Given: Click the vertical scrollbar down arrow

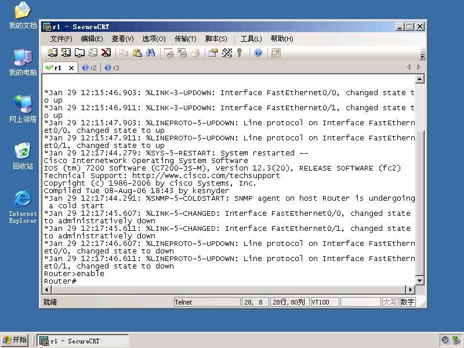Looking at the screenshot, I should (419, 280).
